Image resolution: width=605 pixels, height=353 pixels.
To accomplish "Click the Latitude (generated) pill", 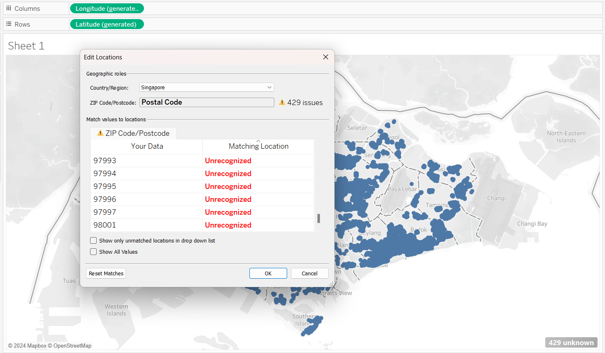I will pos(106,25).
